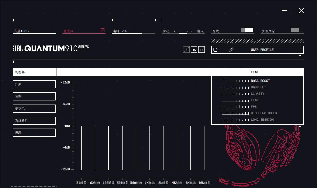Click the JBL QUANTUM910 WIRELESS logo
Viewport: 317px width, 188px height.
51,48
